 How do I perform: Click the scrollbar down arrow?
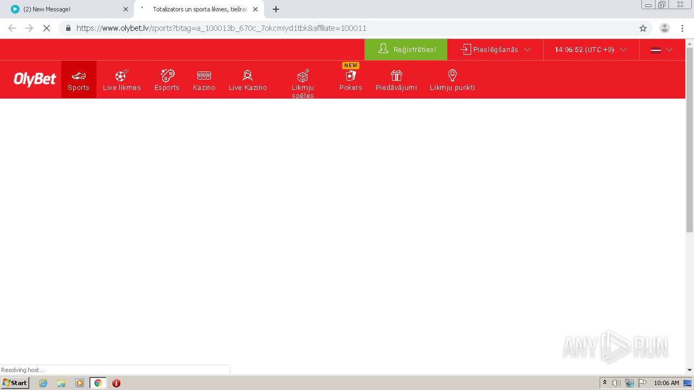(690, 370)
